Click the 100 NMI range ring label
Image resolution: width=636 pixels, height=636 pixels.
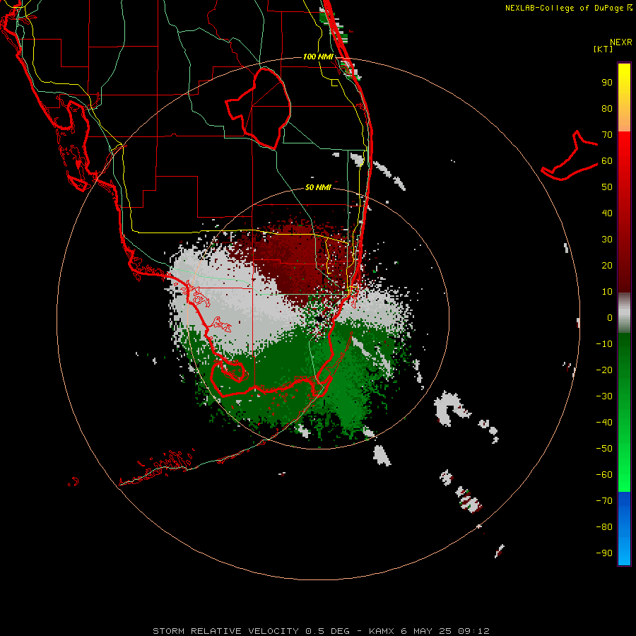(318, 57)
